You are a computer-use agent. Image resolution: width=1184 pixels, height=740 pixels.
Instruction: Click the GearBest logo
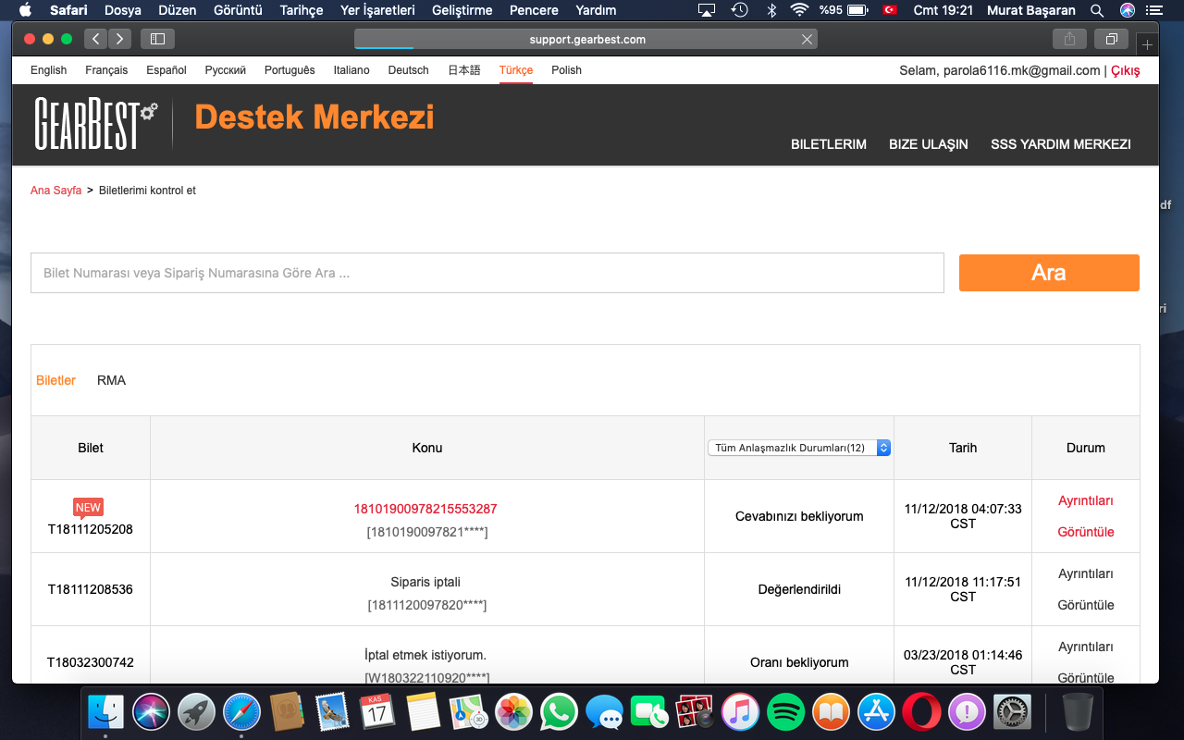pyautogui.click(x=96, y=123)
